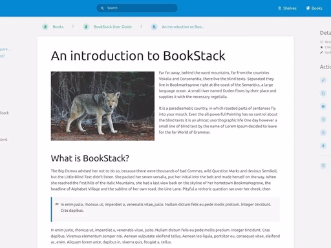The height and width of the screenshot is (248, 331).
Task: Click the Delete trash action icon
Action: tap(323, 146)
